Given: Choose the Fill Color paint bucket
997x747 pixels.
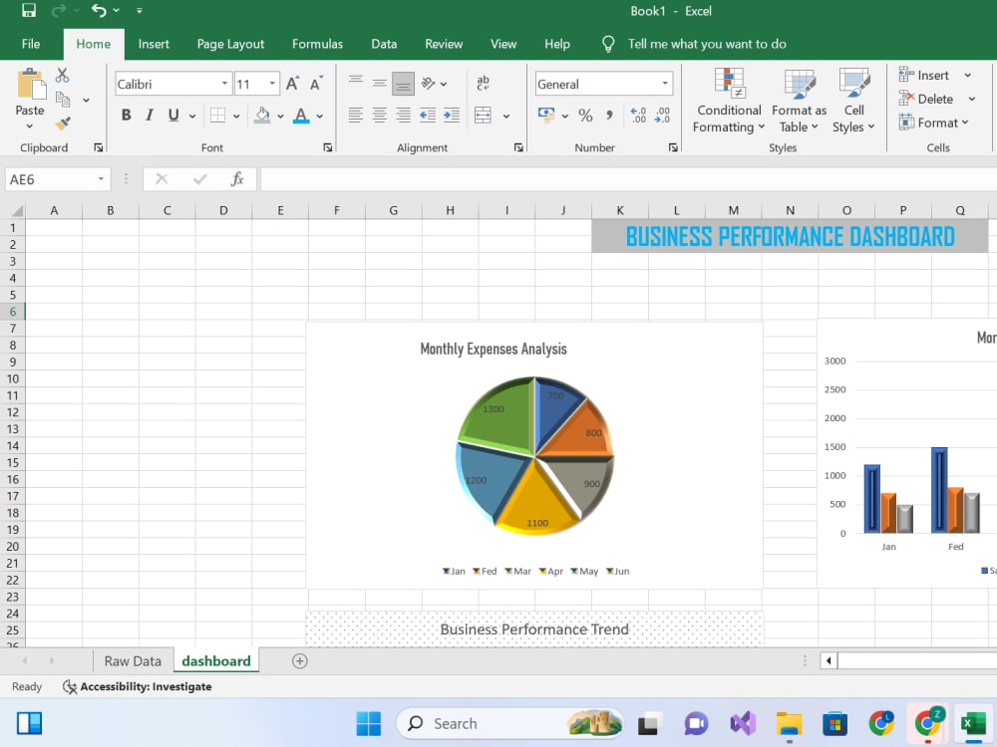Looking at the screenshot, I should coord(262,116).
